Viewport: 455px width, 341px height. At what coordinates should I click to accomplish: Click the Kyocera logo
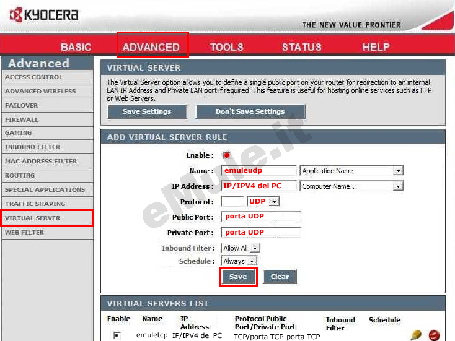(x=44, y=15)
